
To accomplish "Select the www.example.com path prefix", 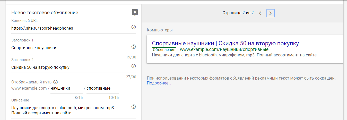I will click(29, 88).
